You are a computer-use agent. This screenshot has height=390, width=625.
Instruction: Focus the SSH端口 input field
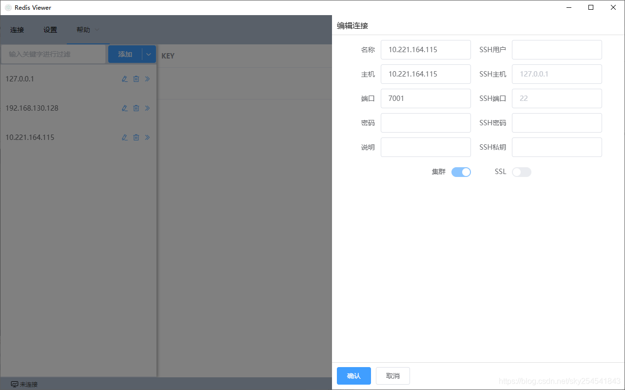[557, 98]
